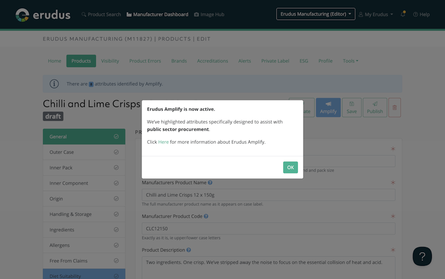
Task: Select the Allergens section
Action: click(x=84, y=245)
